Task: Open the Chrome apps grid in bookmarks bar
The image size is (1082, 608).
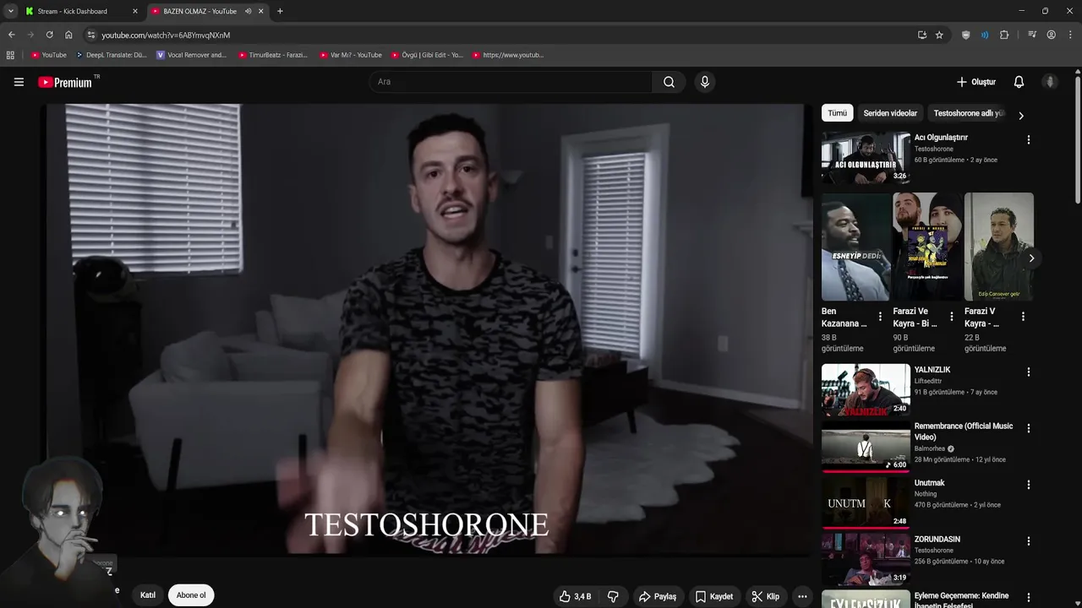Action: pyautogui.click(x=10, y=55)
